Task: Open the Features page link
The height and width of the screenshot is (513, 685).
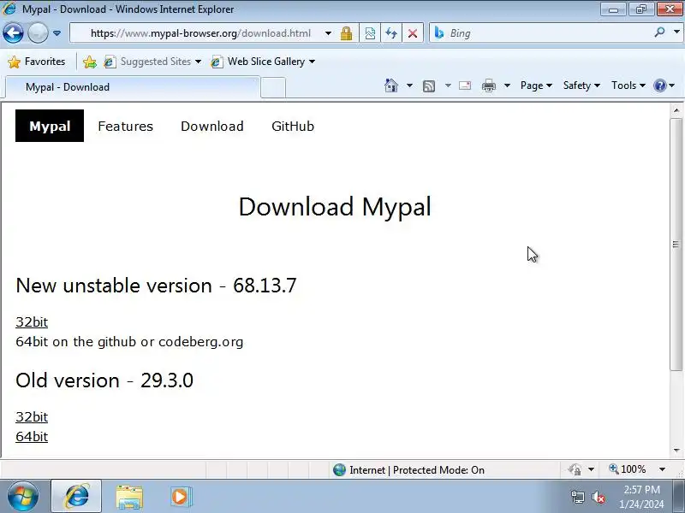Action: click(125, 126)
